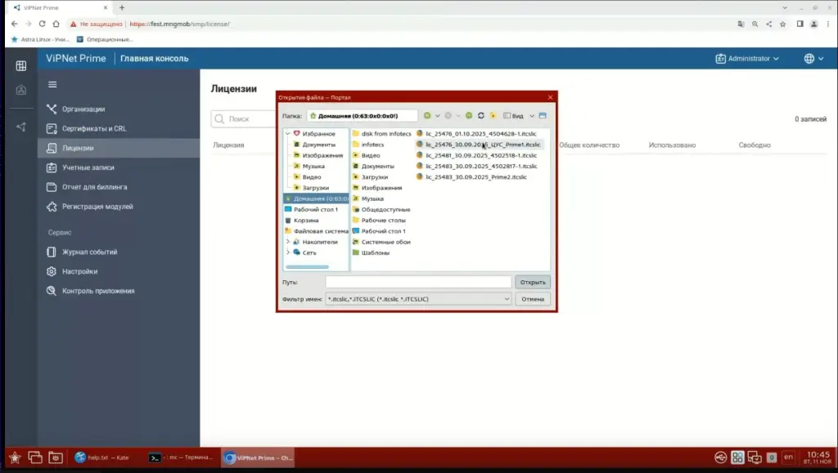Click the translate page icon in address bar
Image resolution: width=838 pixels, height=473 pixels.
point(741,24)
